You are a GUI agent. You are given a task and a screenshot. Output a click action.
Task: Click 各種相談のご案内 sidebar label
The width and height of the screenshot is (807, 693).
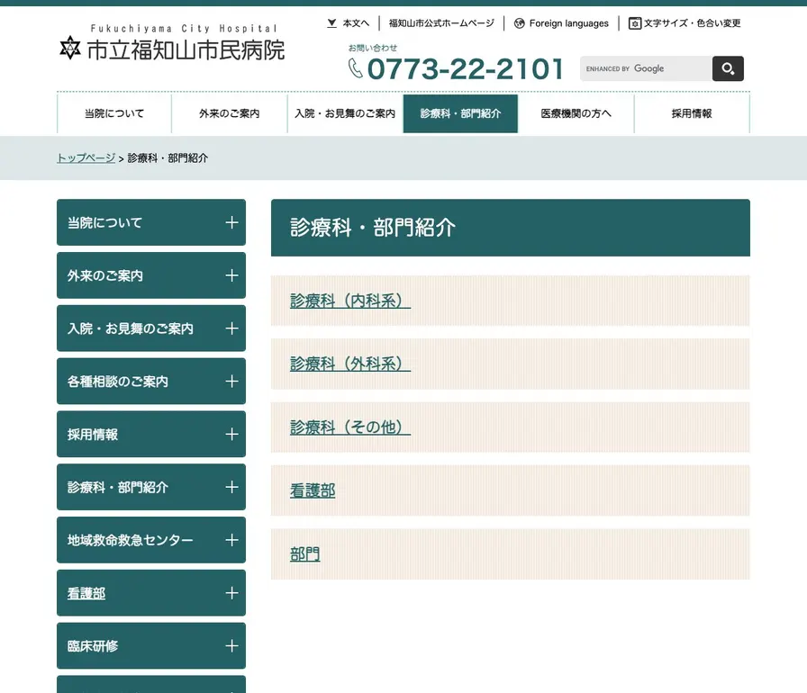pyautogui.click(x=117, y=382)
